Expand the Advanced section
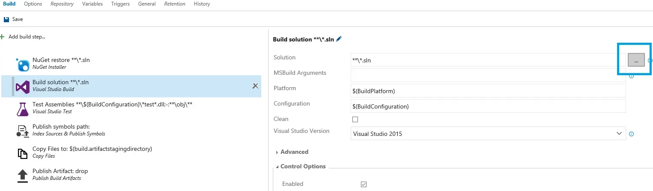653x191 pixels. click(294, 152)
